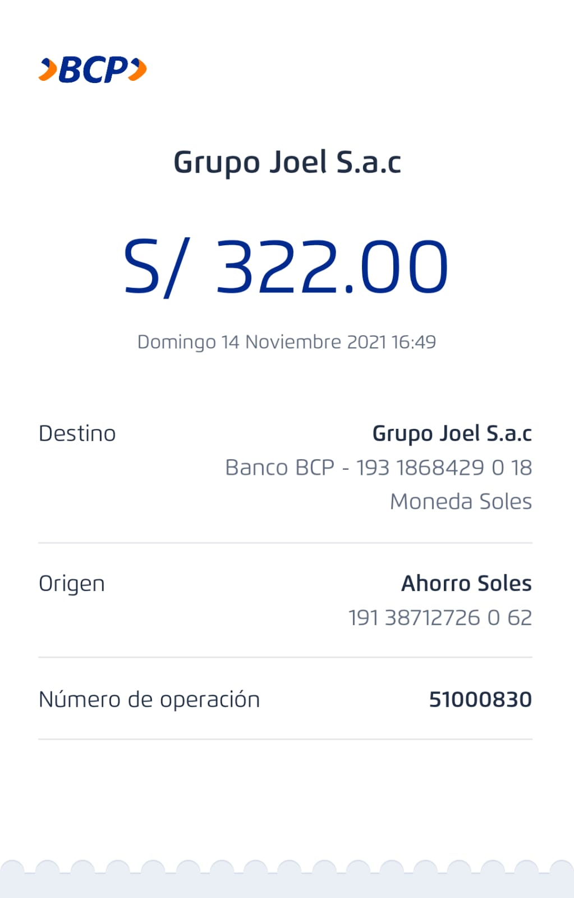Select origin account 191 38712726 0 62

pos(440,617)
